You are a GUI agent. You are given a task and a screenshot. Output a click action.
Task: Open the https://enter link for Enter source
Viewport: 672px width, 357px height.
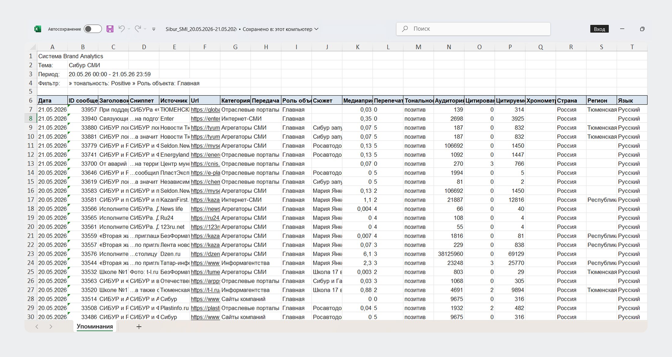(x=205, y=119)
